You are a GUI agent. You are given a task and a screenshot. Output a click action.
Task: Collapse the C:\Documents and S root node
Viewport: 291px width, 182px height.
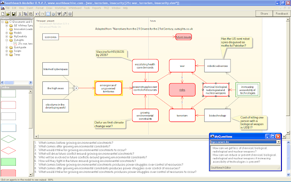pos(3,22)
